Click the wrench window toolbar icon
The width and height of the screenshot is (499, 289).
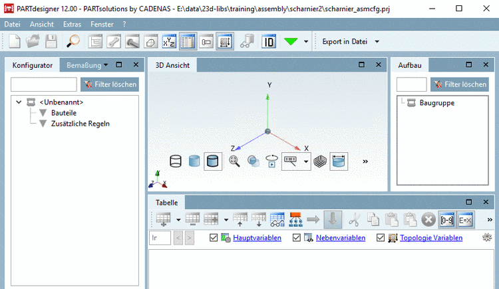tap(114, 41)
